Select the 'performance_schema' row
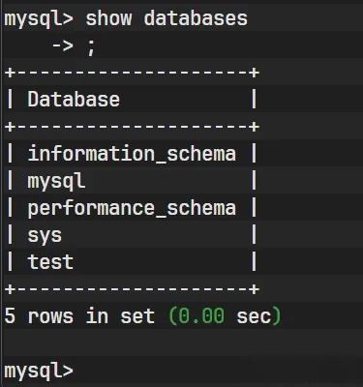Screen dimensions: 363x387 click(132, 208)
